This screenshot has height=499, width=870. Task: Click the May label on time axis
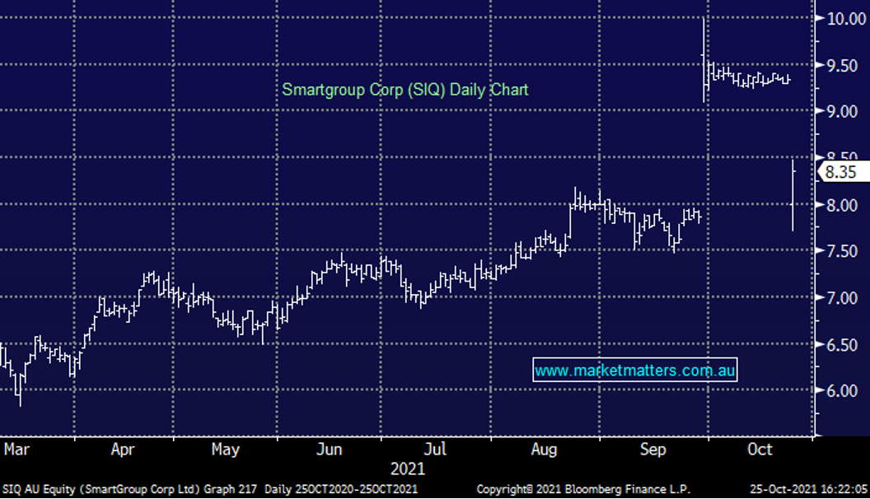tap(225, 450)
